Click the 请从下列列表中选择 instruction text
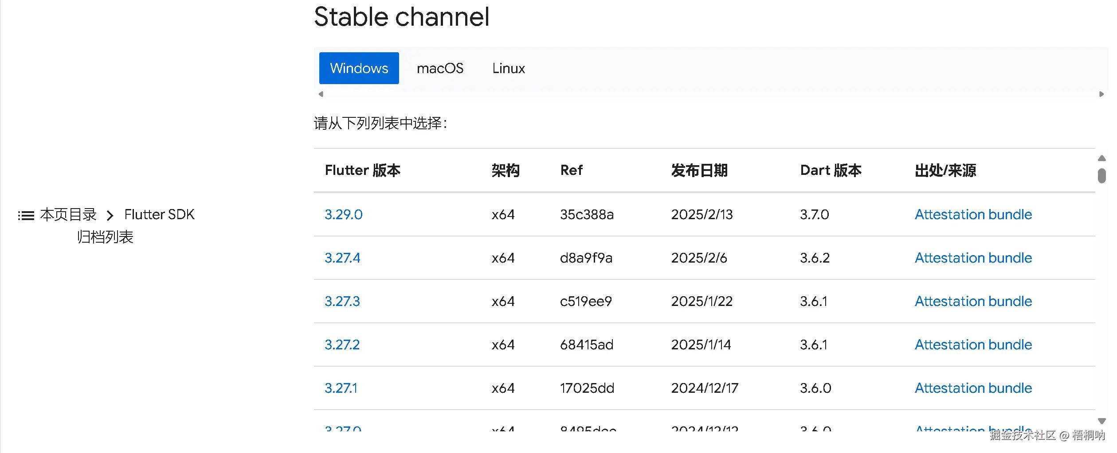This screenshot has height=453, width=1117. 380,123
